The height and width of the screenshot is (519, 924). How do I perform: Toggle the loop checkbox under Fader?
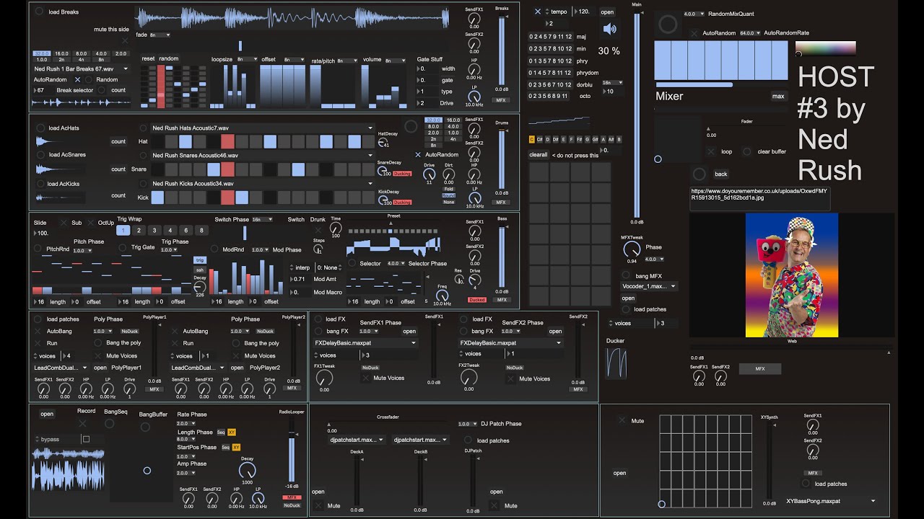[x=711, y=151]
